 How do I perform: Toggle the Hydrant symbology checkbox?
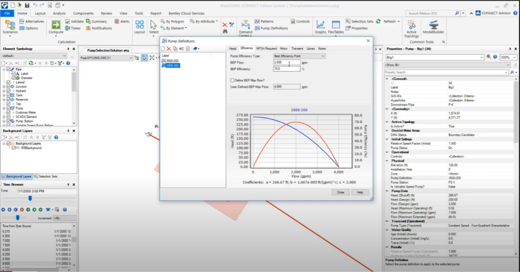click(x=9, y=90)
